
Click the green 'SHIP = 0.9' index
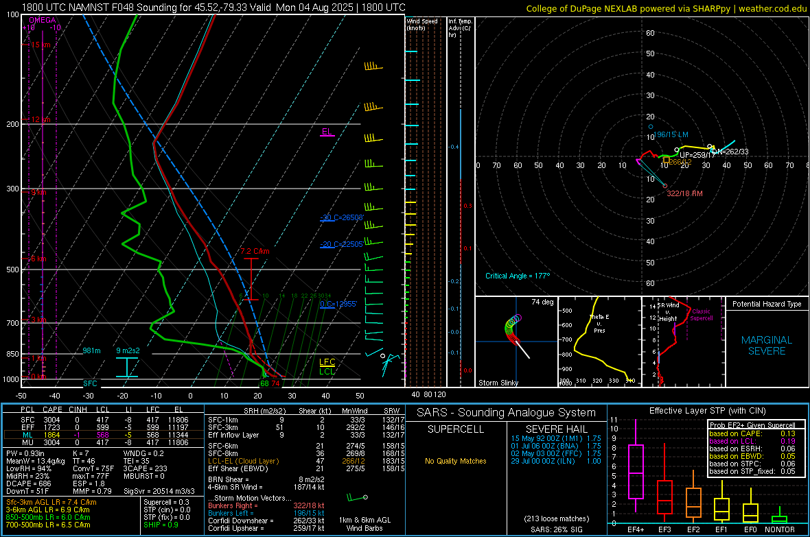point(161,525)
